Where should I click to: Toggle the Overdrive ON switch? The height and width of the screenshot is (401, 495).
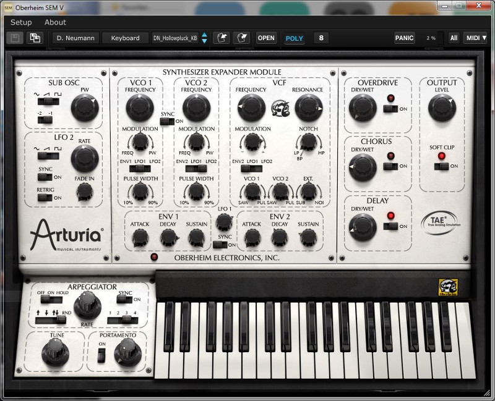coord(390,109)
